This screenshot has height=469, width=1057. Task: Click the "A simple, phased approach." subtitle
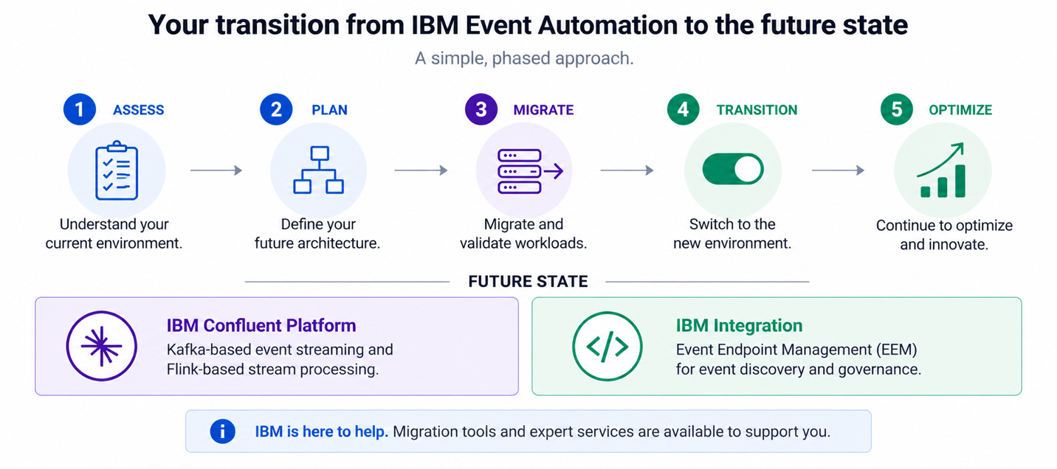(x=524, y=58)
